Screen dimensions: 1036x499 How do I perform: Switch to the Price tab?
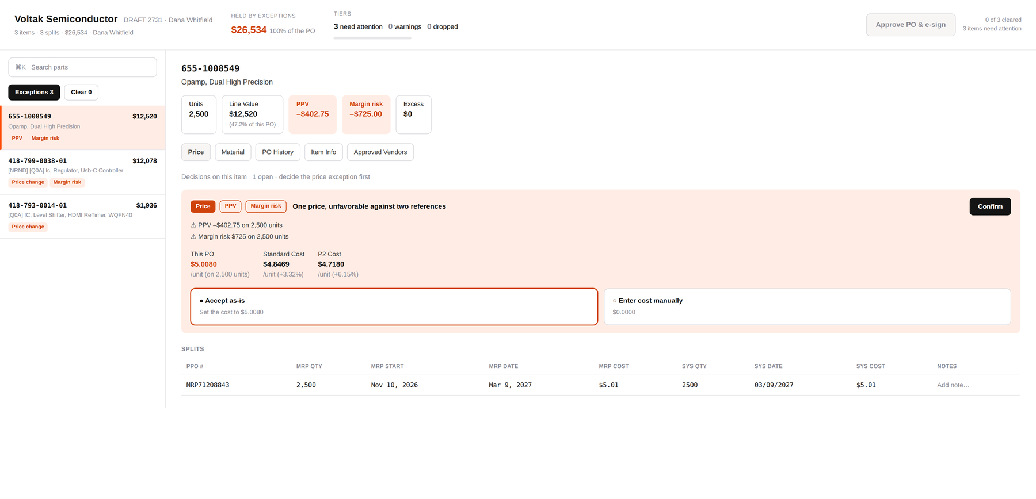196,152
